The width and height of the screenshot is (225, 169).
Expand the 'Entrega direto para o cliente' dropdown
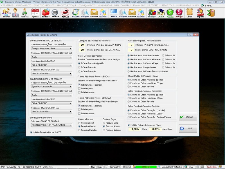pyautogui.click(x=70, y=49)
